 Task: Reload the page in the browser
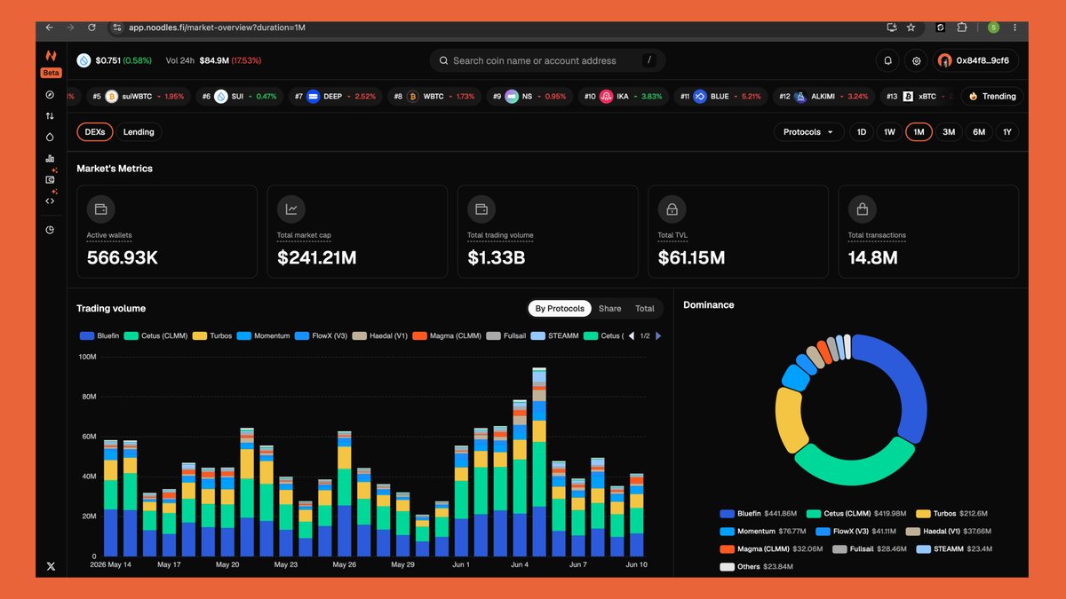coord(91,28)
